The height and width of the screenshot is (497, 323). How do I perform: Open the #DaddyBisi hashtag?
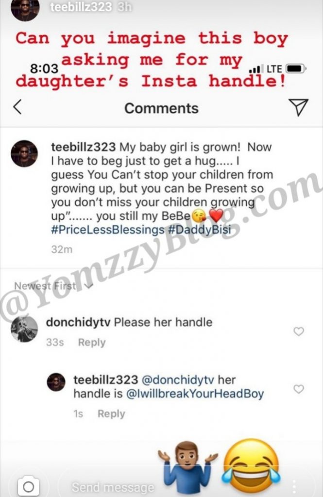199,230
